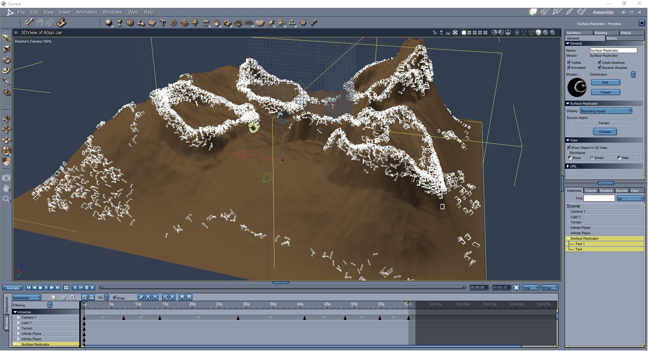The width and height of the screenshot is (648, 351).
Task: Click the sun light tool in sequencer toolbar
Action: pyautogui.click(x=63, y=297)
